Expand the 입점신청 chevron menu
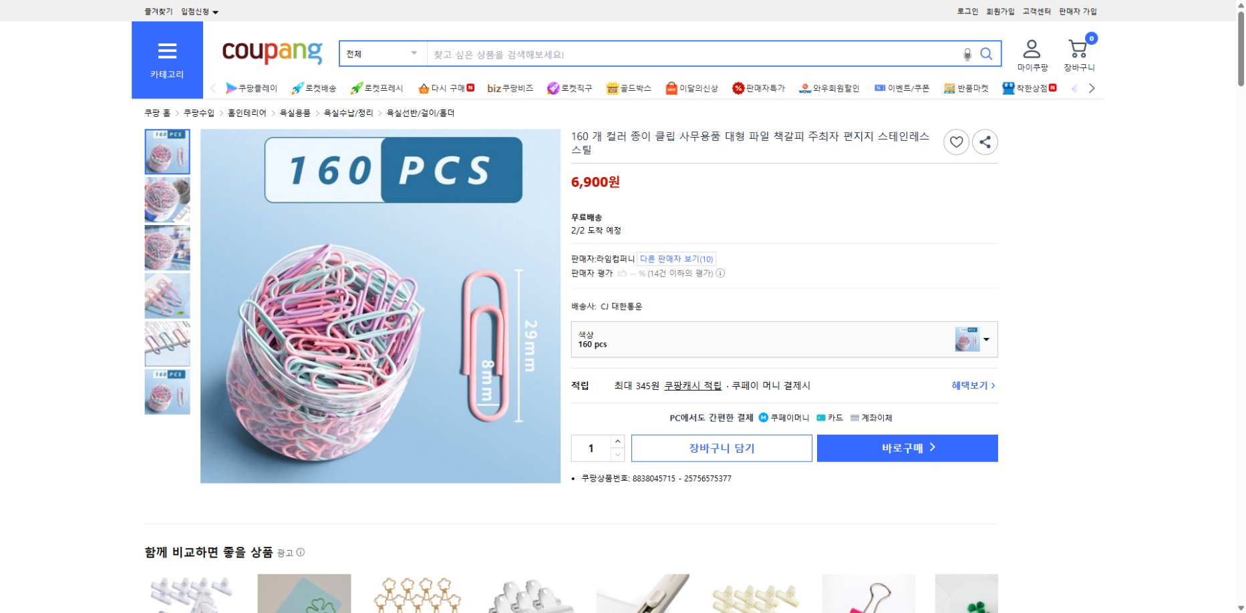The width and height of the screenshot is (1246, 613). pos(216,11)
